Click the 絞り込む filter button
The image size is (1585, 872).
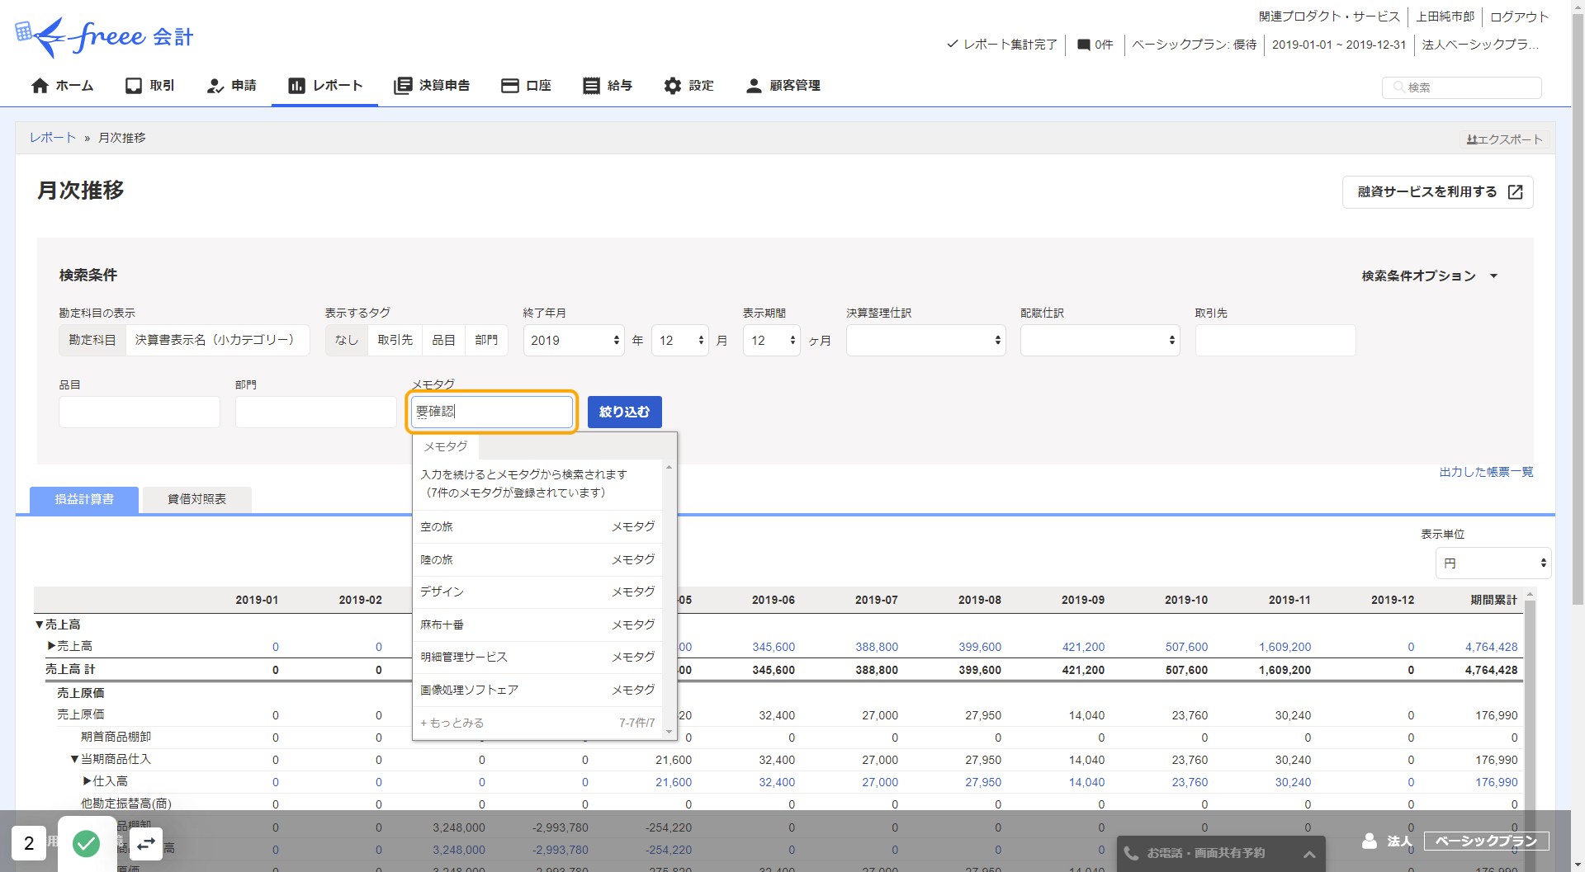(x=624, y=412)
